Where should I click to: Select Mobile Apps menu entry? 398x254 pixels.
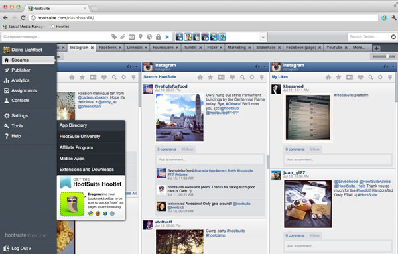(x=91, y=159)
